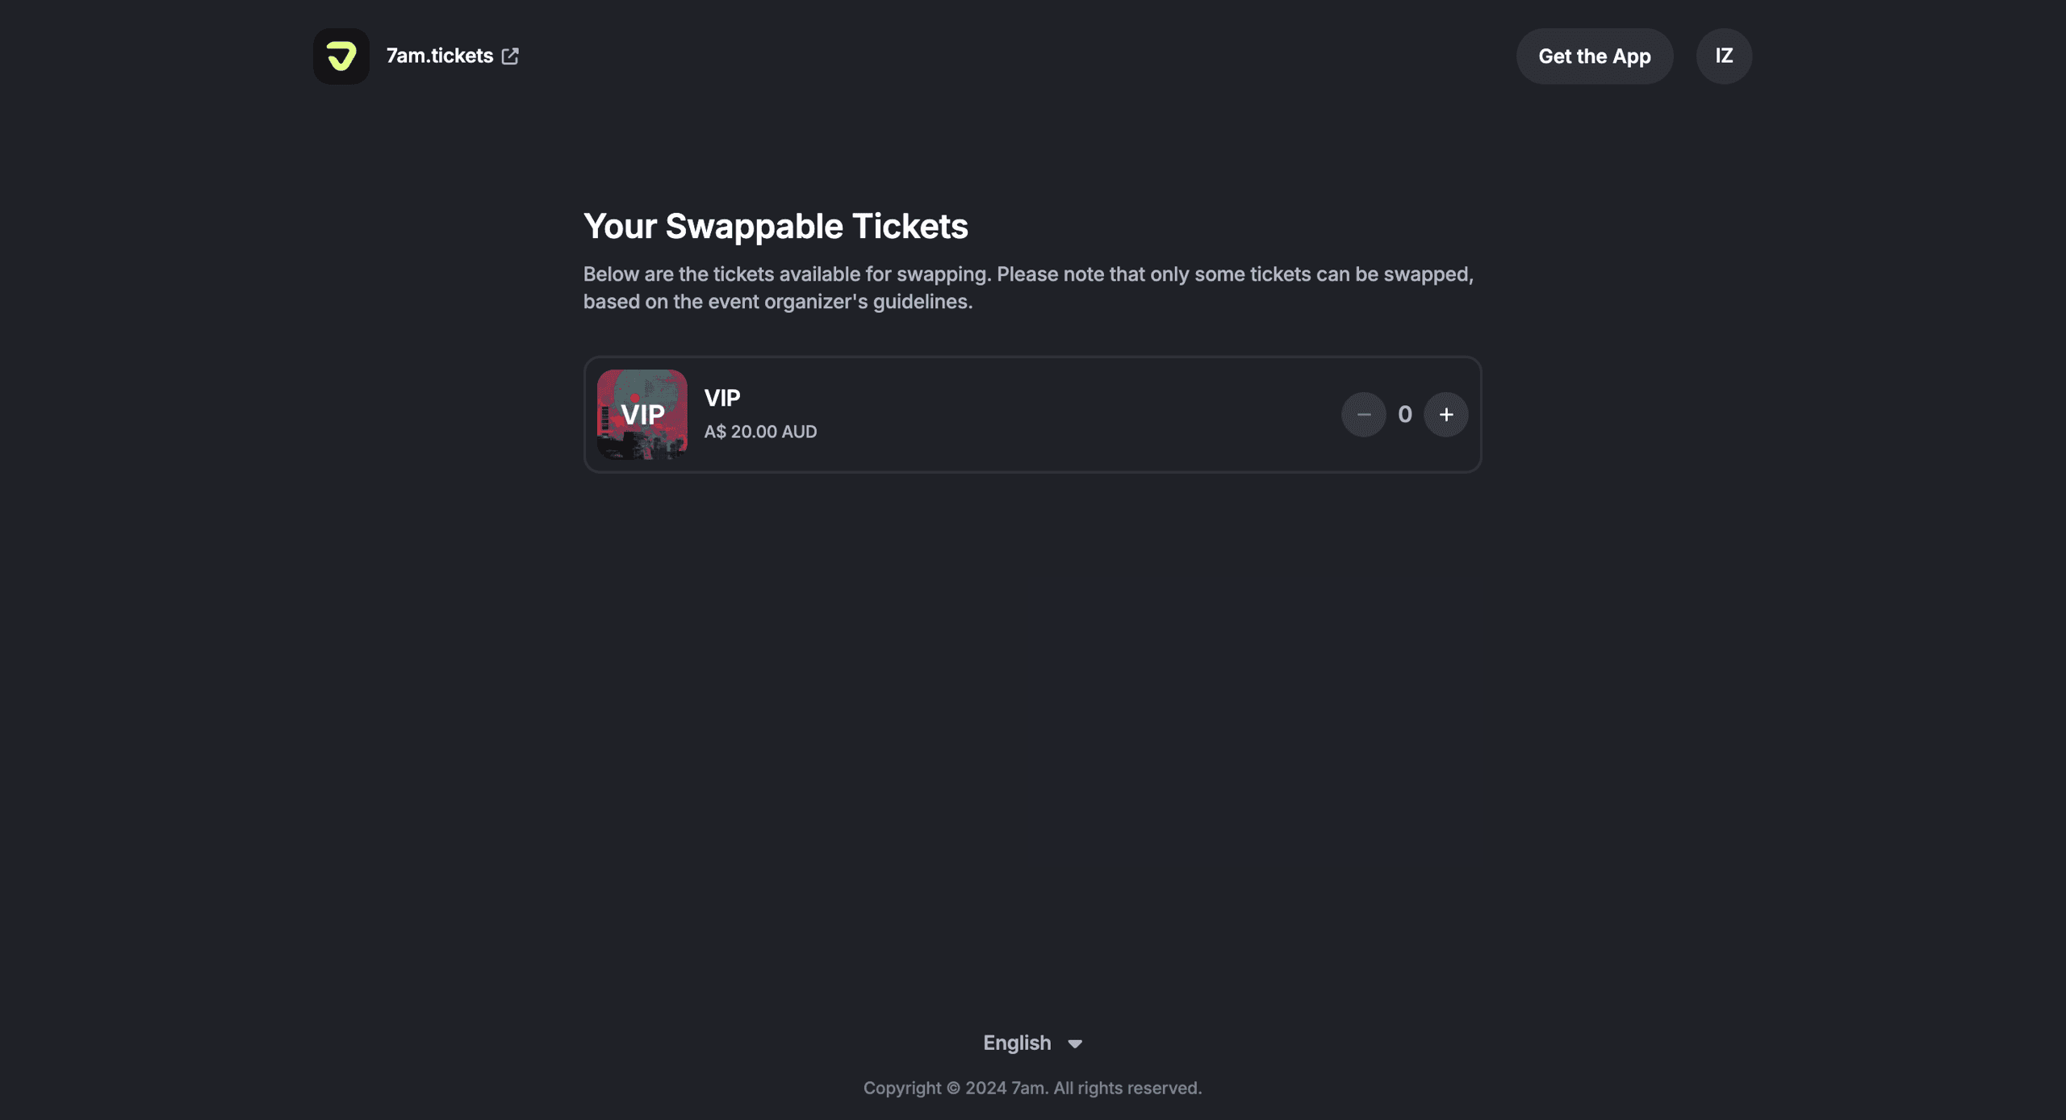Decrease VIP quantity with the minus icon

tap(1363, 415)
